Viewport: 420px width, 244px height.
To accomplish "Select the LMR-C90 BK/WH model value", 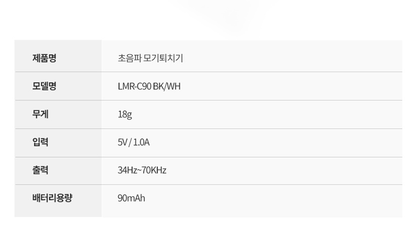I will (x=149, y=86).
